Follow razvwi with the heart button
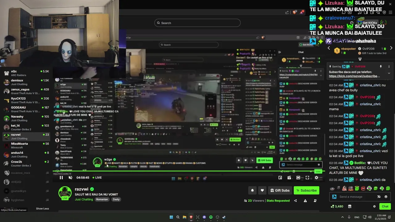This screenshot has height=222, width=395. click(262, 190)
